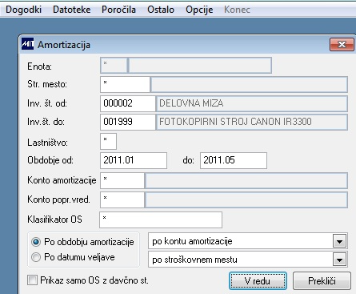Click the Lastništvo input field
The width and height of the screenshot is (356, 294).
coord(108,141)
